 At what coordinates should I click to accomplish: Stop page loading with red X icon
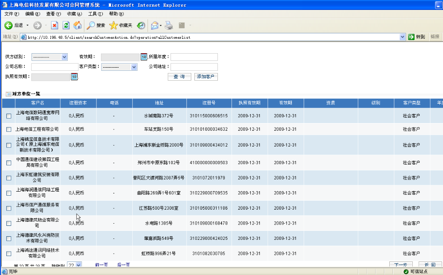coord(55,25)
